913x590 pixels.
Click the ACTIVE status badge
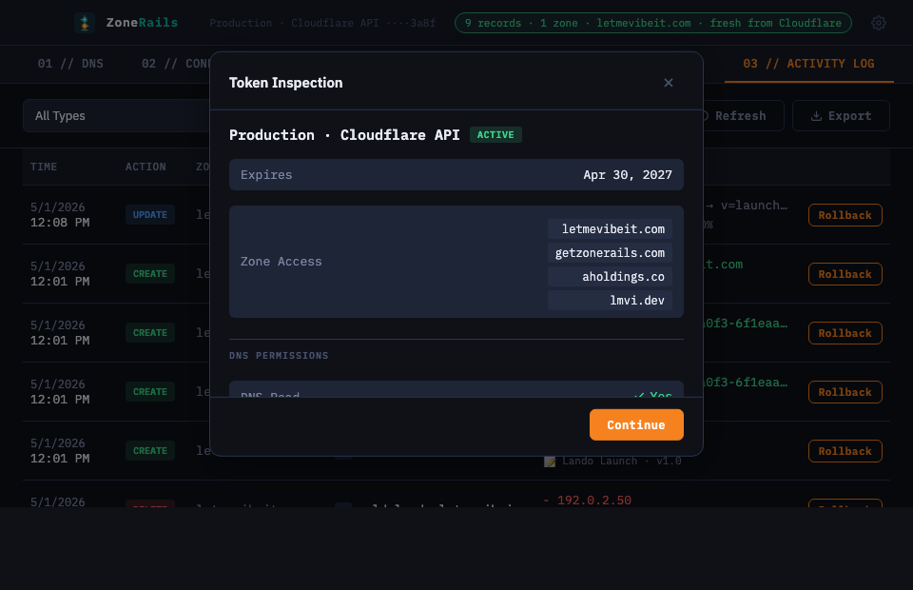click(x=495, y=134)
